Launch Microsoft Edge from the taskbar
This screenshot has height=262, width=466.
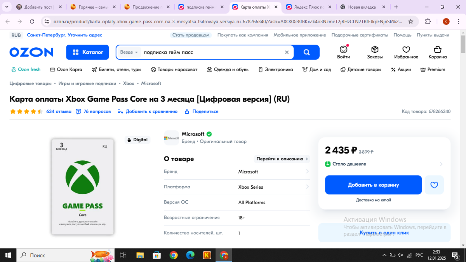[x=190, y=255]
